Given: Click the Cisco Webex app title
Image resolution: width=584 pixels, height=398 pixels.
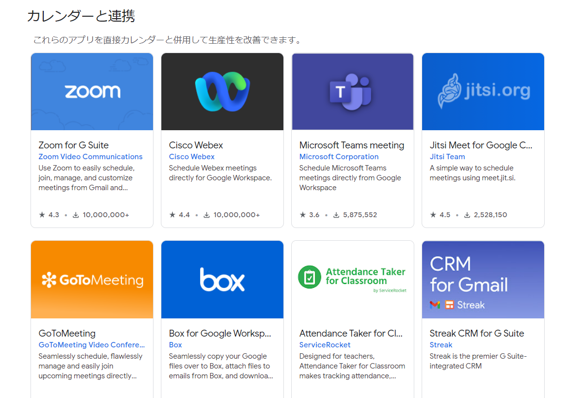Looking at the screenshot, I should 196,145.
